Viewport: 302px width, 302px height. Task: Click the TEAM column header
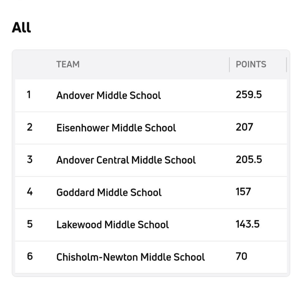tap(68, 64)
